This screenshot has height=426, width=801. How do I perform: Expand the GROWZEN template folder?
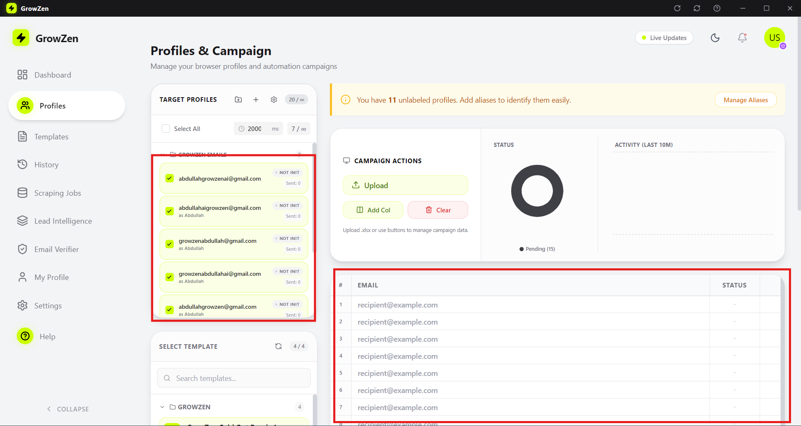162,407
